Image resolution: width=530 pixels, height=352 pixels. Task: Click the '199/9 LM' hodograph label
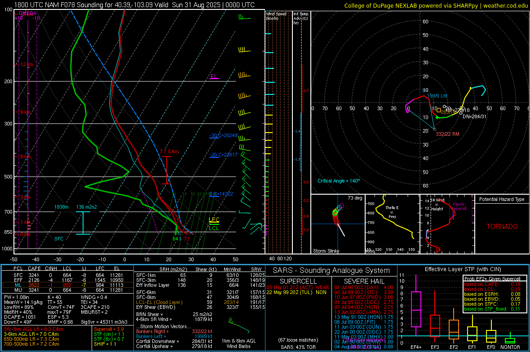[x=437, y=96]
